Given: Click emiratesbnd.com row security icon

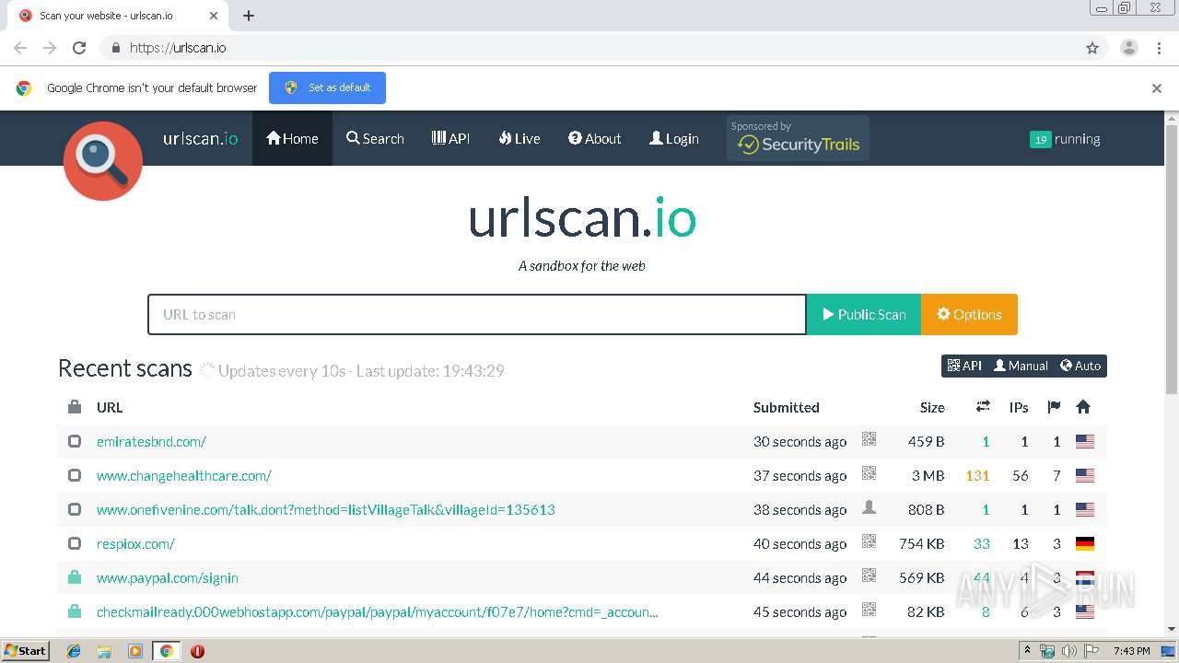Looking at the screenshot, I should (x=75, y=442).
